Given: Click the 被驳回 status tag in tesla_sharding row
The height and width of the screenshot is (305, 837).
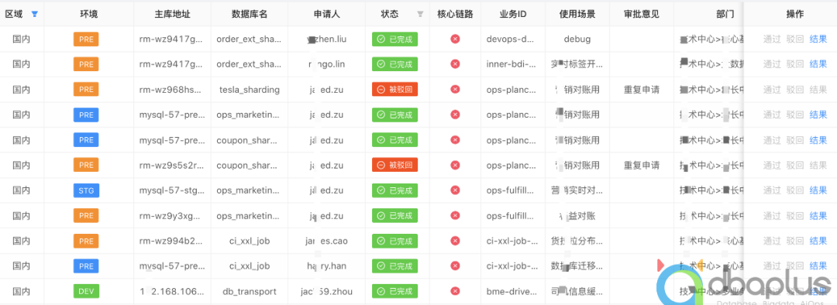Looking at the screenshot, I should 395,90.
